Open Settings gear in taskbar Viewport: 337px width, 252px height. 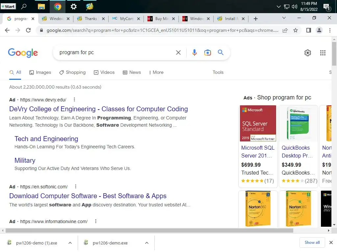pyautogui.click(x=73, y=7)
